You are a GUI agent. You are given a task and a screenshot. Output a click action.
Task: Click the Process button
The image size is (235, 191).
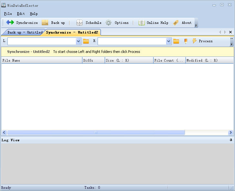[x=202, y=41]
